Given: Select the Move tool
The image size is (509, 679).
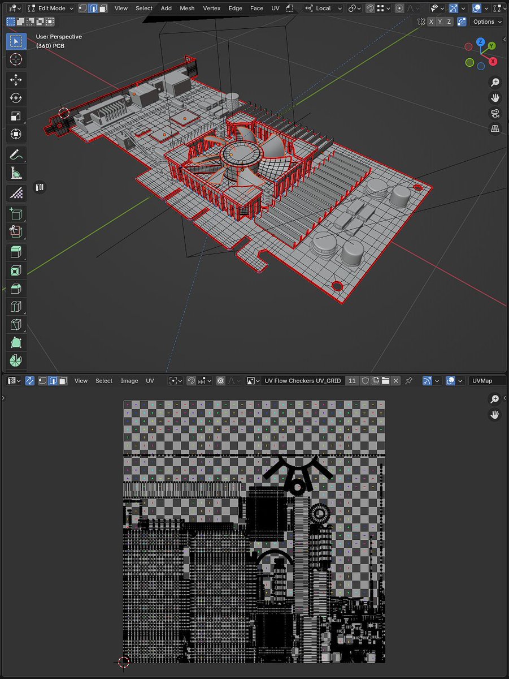Looking at the screenshot, I should point(16,80).
